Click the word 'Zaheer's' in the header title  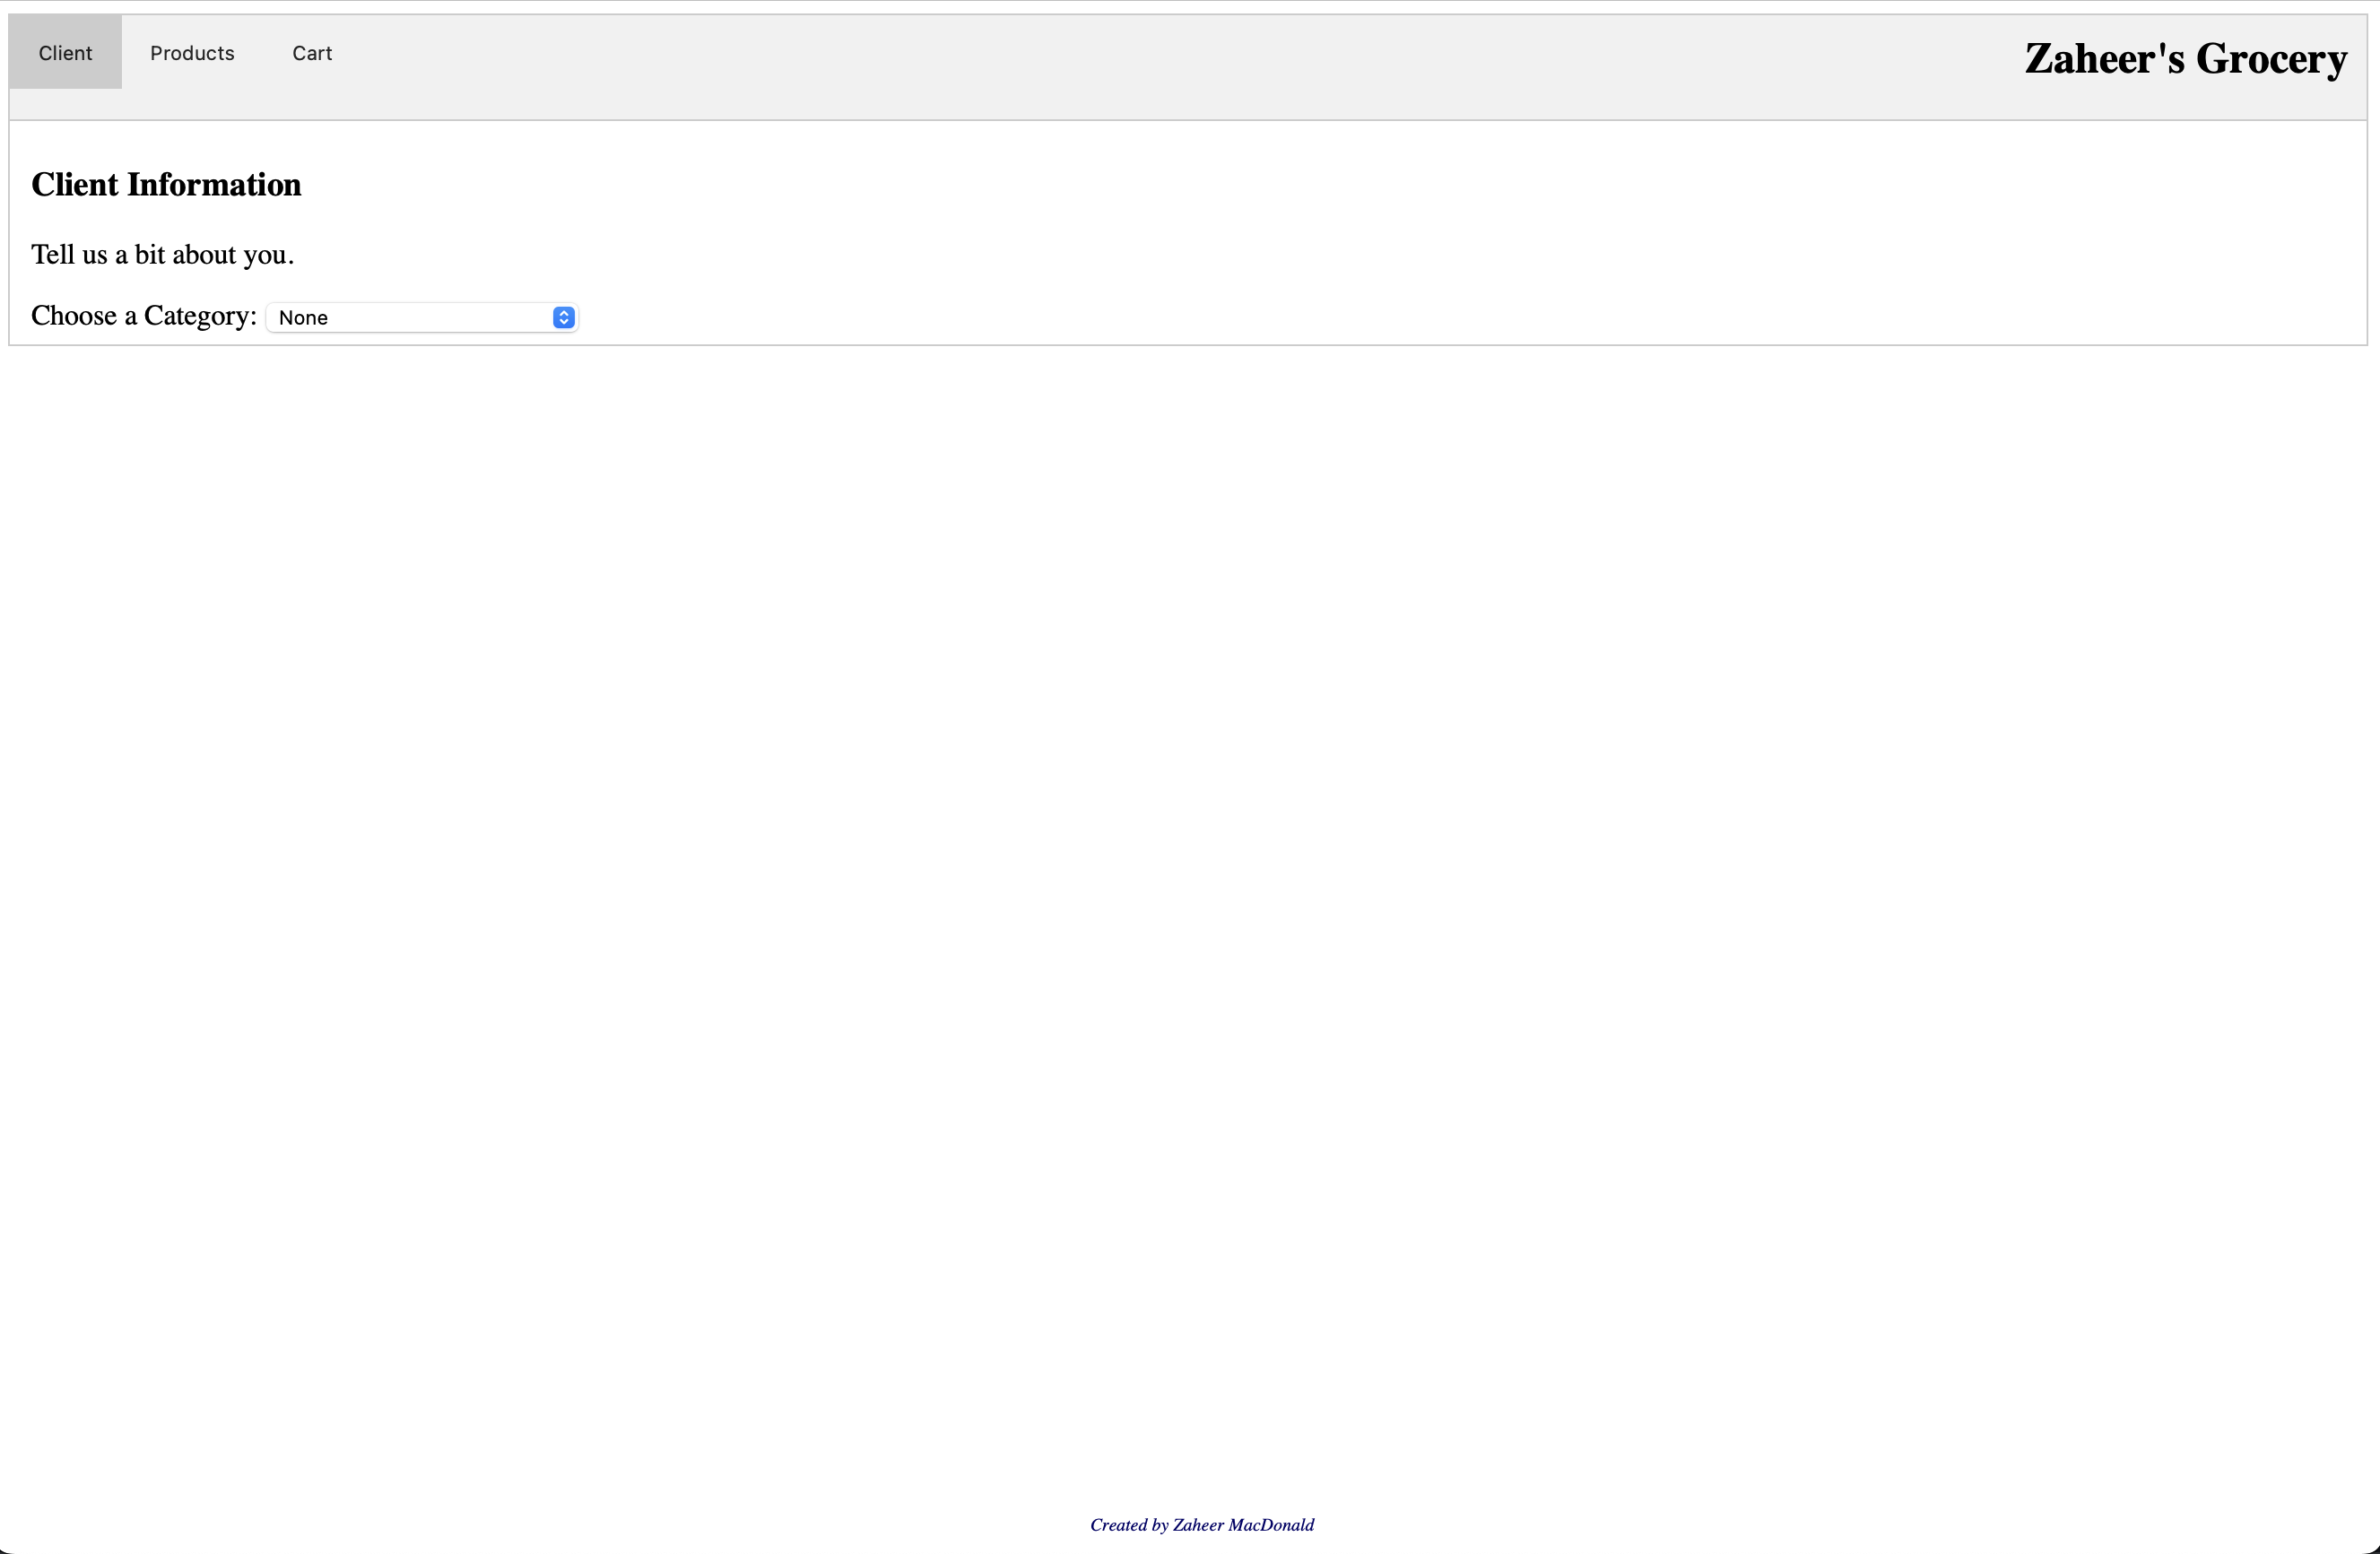click(x=2104, y=59)
